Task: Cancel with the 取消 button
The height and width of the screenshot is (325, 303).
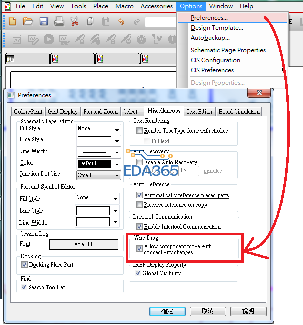Action: pyautogui.click(x=208, y=311)
